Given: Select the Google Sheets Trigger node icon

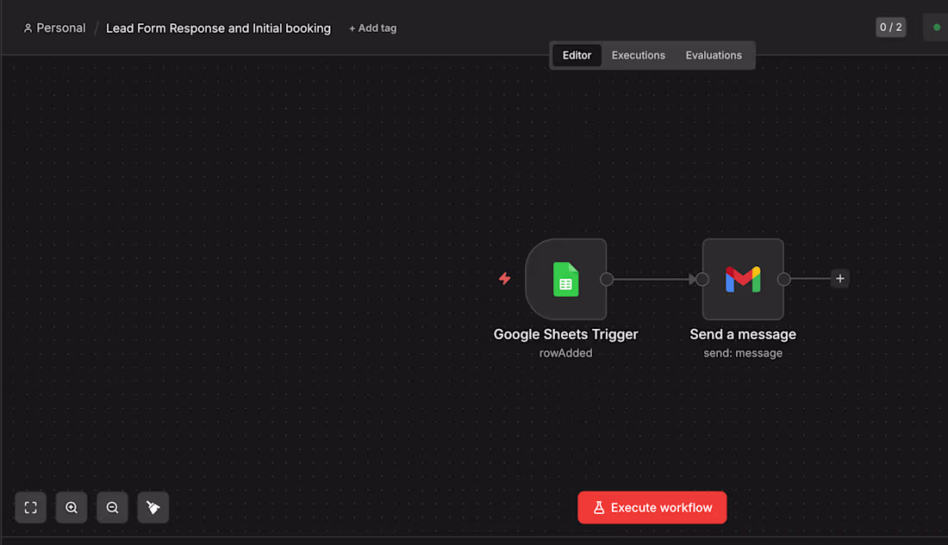Looking at the screenshot, I should click(565, 280).
